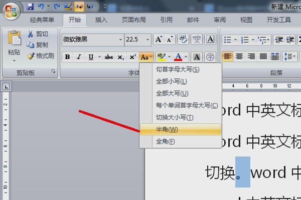Choose 切换大小写(T) menu option
The image size is (301, 200).
pyautogui.click(x=181, y=117)
